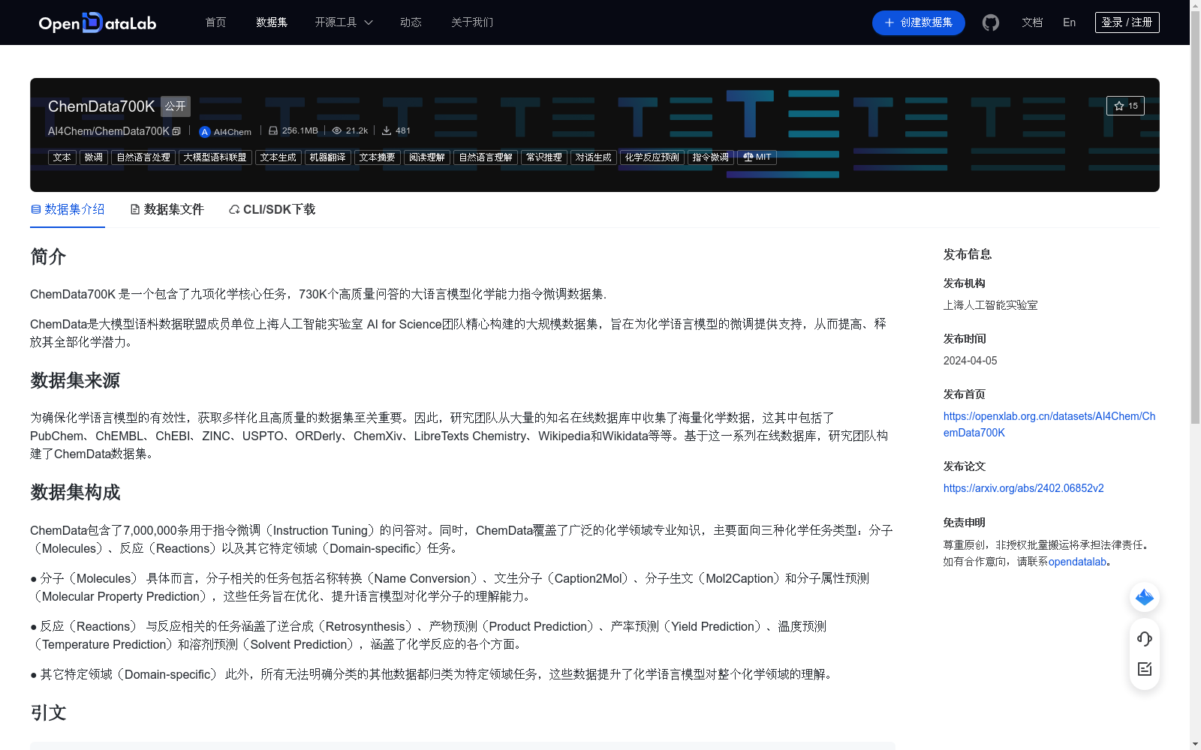The height and width of the screenshot is (750, 1201).
Task: Click the 微调 tag
Action: (x=94, y=157)
